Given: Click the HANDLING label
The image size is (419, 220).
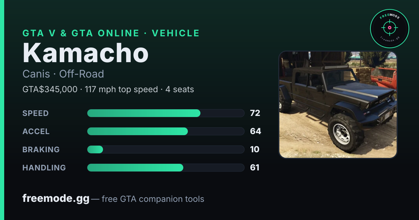Looking at the screenshot, I should coord(44,168).
